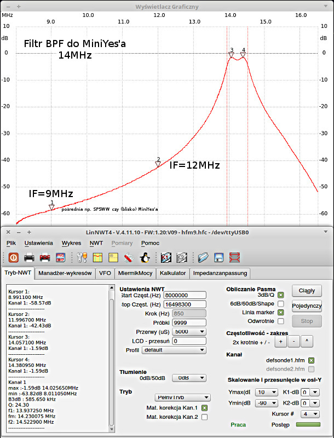Click the open folder toolbar icon
Screen dimensions: 334x438
click(203, 257)
